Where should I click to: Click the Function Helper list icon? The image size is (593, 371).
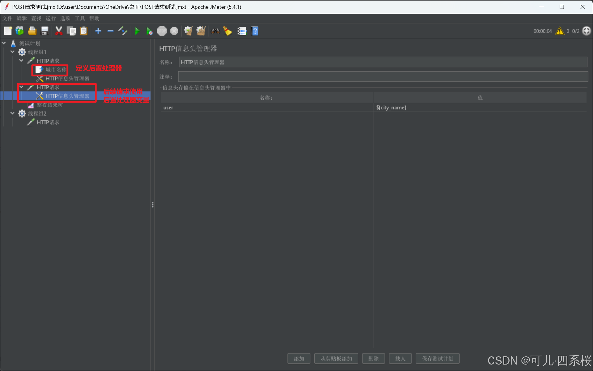pyautogui.click(x=242, y=31)
